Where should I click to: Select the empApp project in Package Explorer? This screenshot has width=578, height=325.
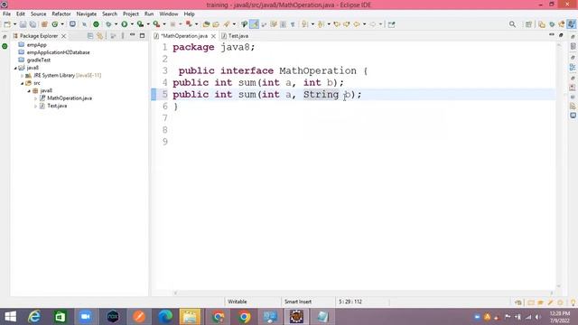[36, 45]
